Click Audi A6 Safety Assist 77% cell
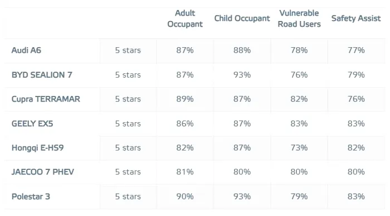The height and width of the screenshot is (216, 390). [356, 51]
